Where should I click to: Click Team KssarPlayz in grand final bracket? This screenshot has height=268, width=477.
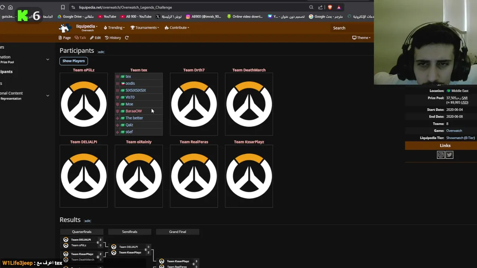coord(178,261)
